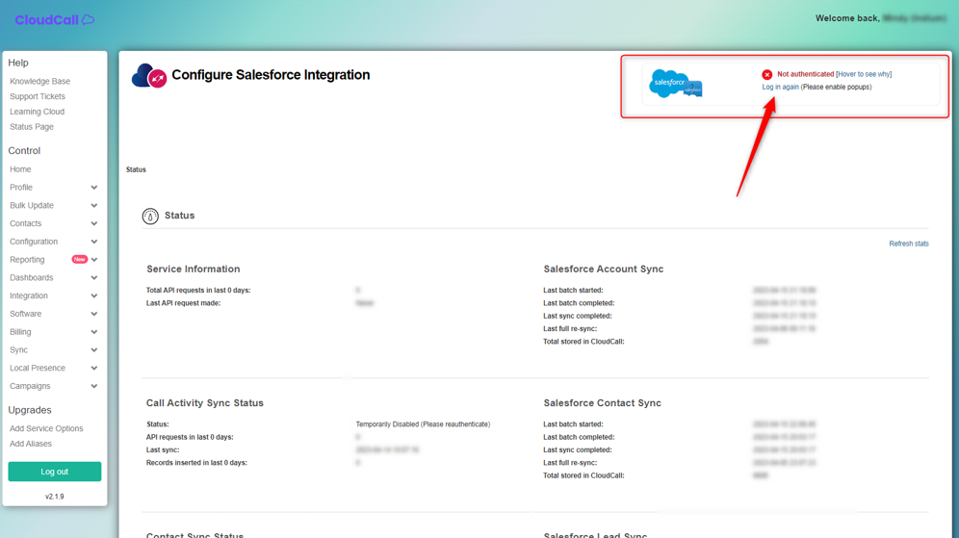Click the Call Activity Sync Status heading

tap(205, 403)
